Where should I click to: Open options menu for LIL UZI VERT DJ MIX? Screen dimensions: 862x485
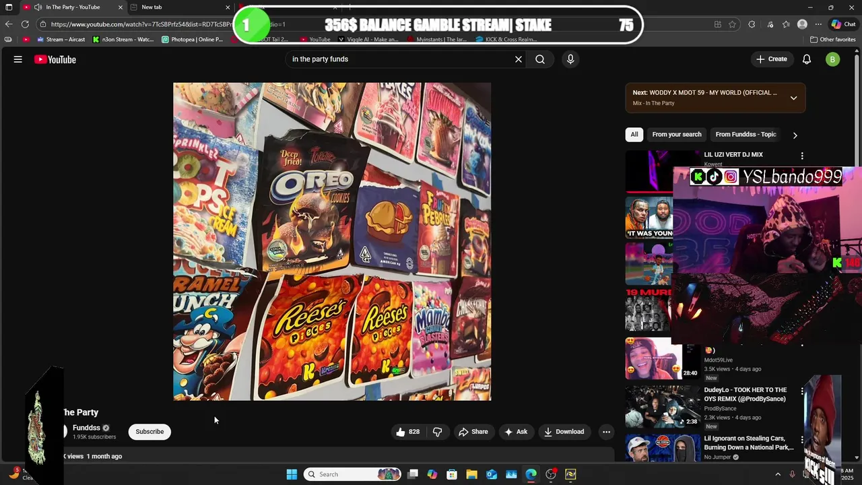pos(801,156)
